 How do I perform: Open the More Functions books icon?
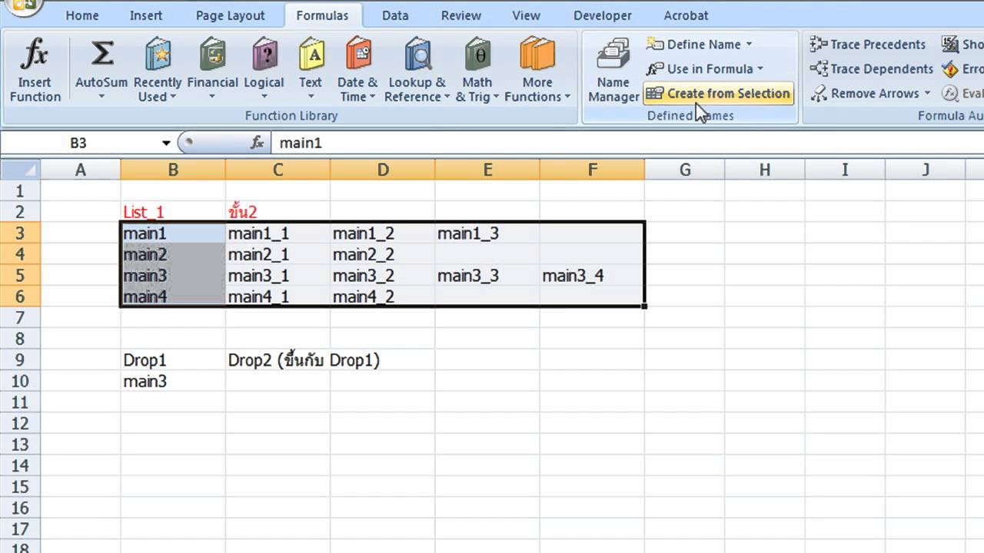coord(537,55)
